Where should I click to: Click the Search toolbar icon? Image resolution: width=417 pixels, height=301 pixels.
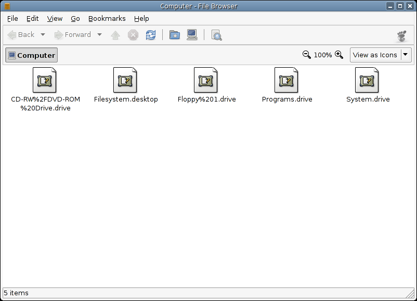(x=216, y=35)
